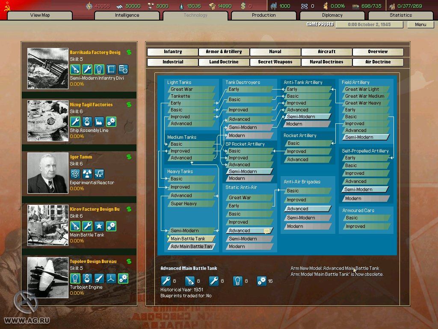Switch to the Production tab
Screen dimensions: 438x329
(263, 15)
